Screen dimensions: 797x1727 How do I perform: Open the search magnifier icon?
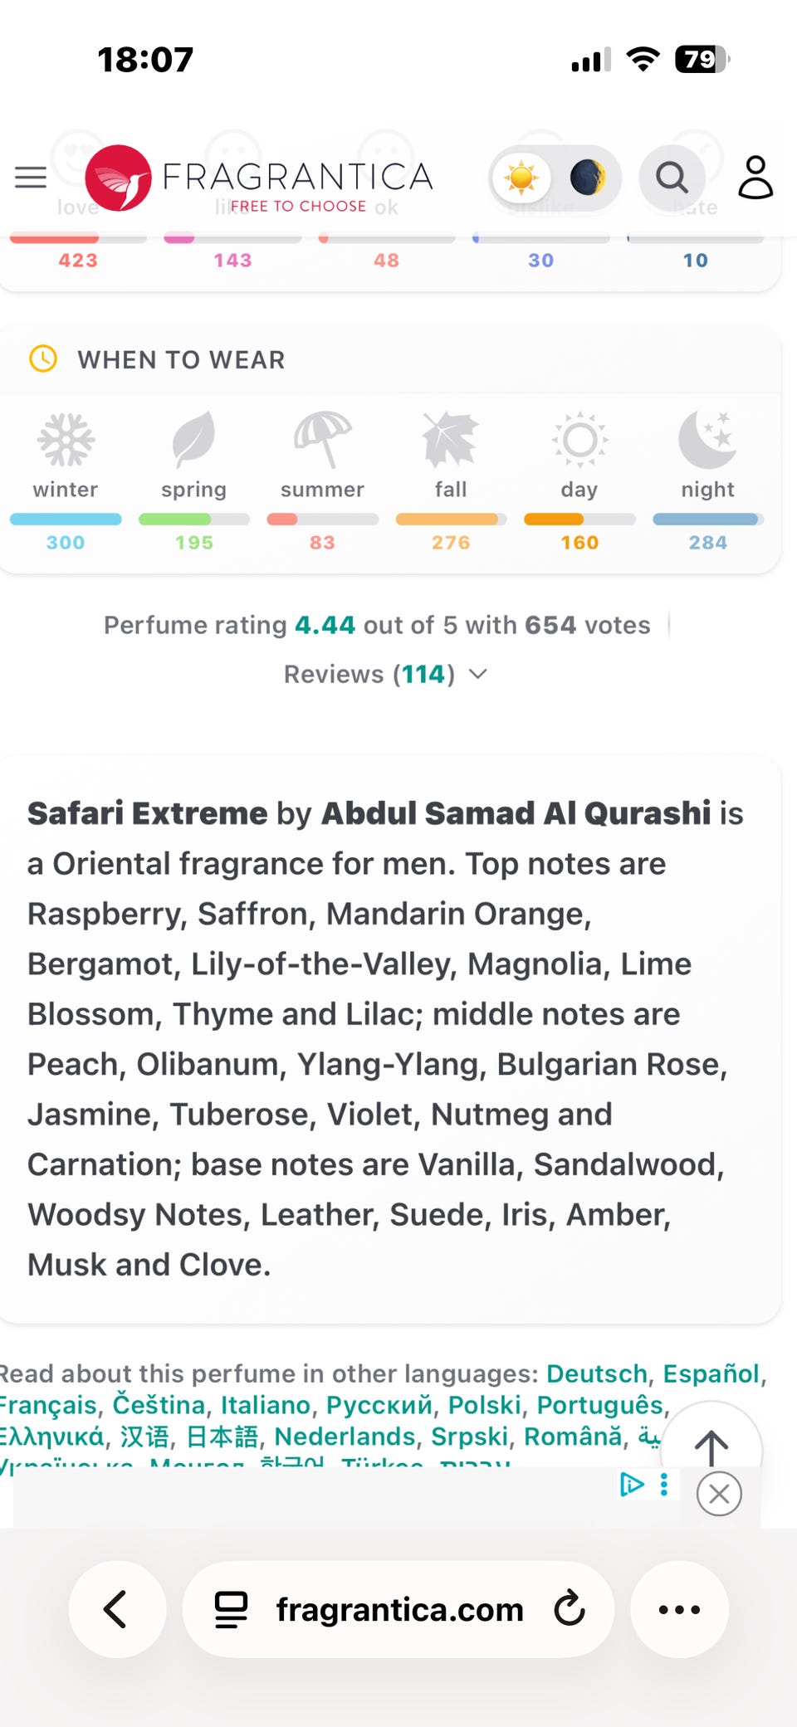coord(672,177)
